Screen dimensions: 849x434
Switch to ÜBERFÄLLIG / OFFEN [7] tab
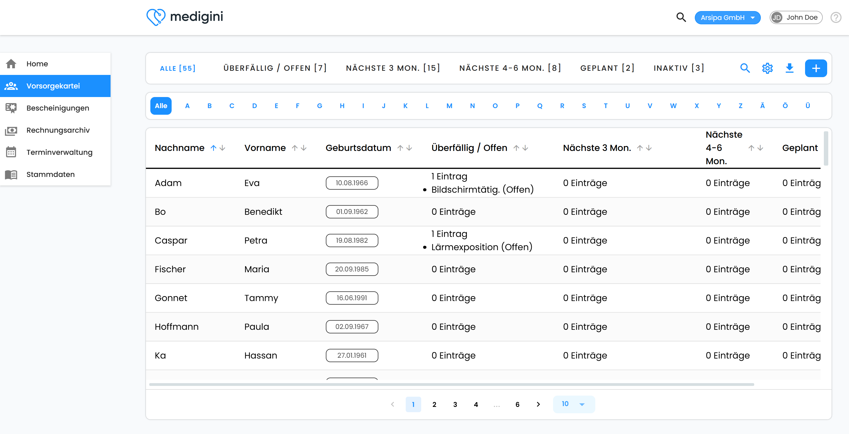click(275, 68)
